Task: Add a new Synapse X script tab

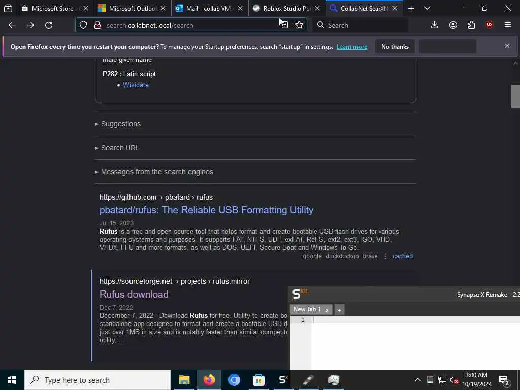Action: click(x=339, y=310)
